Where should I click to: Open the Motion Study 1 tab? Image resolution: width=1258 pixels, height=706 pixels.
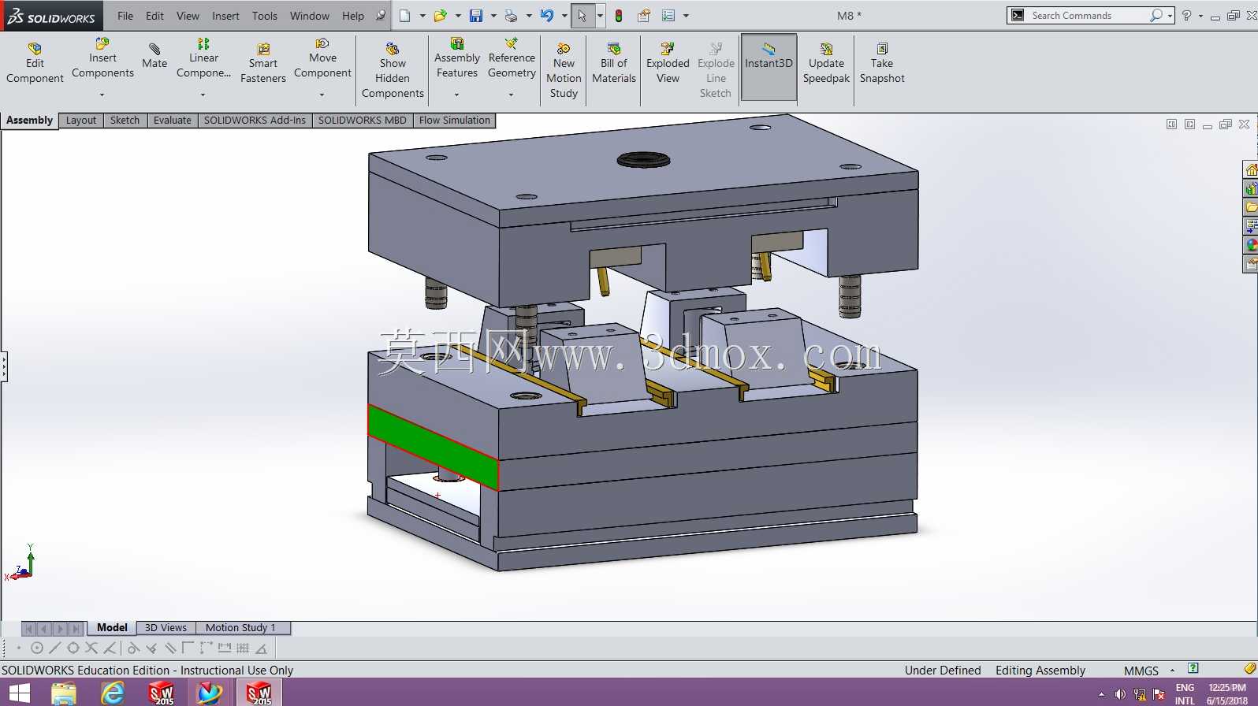tap(240, 628)
